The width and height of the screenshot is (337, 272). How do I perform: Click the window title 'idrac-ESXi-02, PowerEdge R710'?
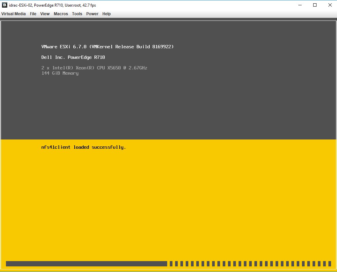(36, 5)
